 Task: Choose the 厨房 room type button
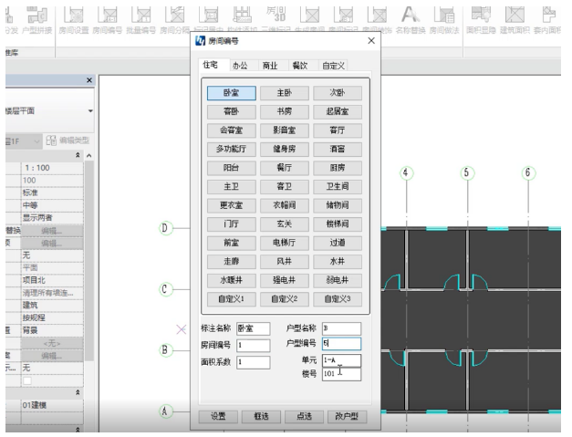338,168
